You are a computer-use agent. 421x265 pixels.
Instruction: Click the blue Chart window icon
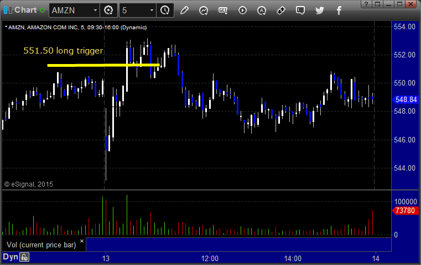point(8,10)
